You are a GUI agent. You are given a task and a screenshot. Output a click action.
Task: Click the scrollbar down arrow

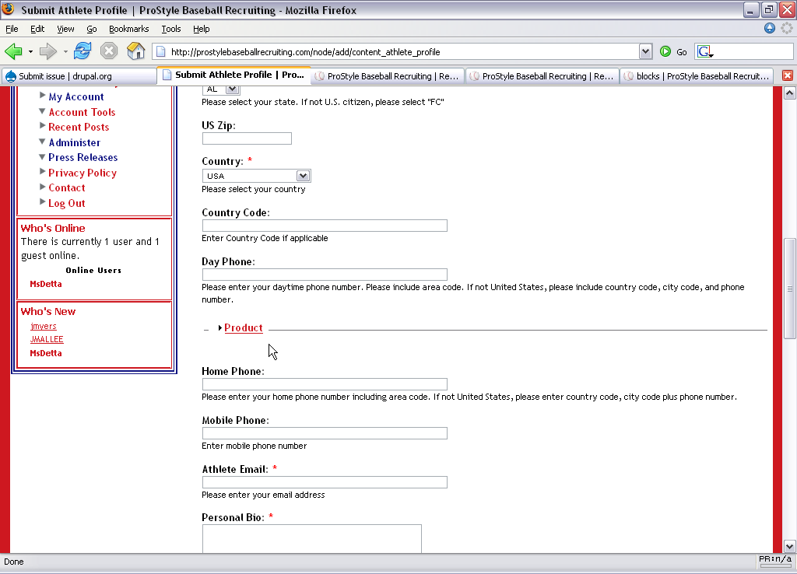(789, 547)
